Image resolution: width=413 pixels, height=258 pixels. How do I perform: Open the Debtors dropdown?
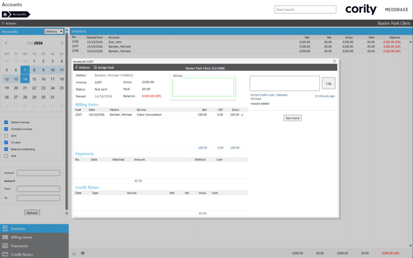pos(54,31)
